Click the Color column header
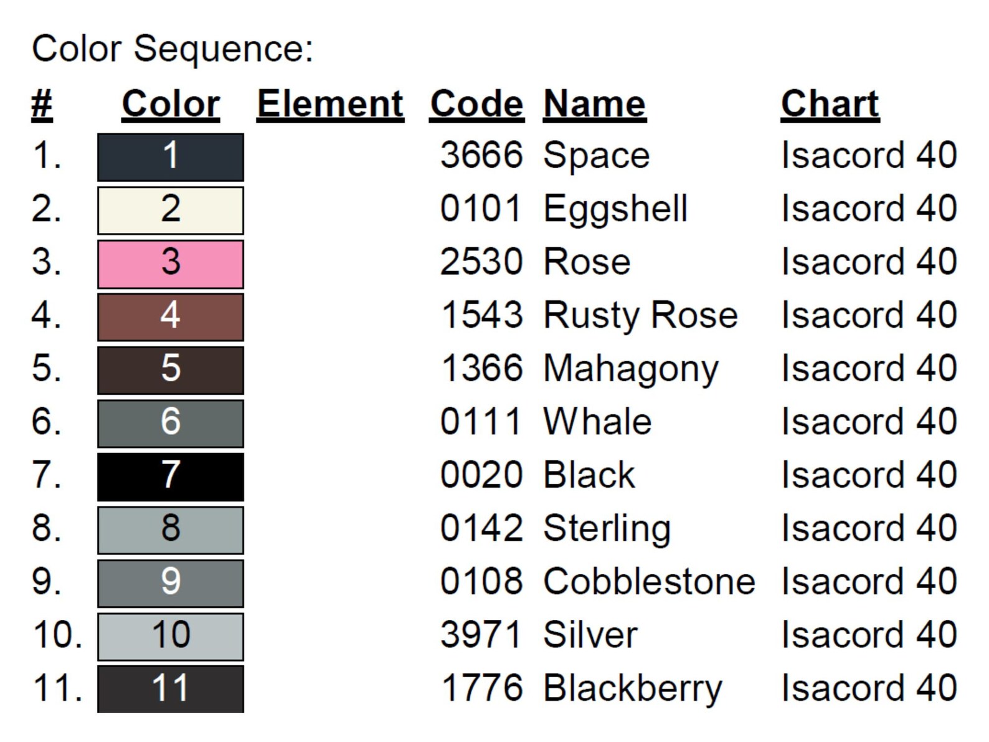 pos(171,103)
